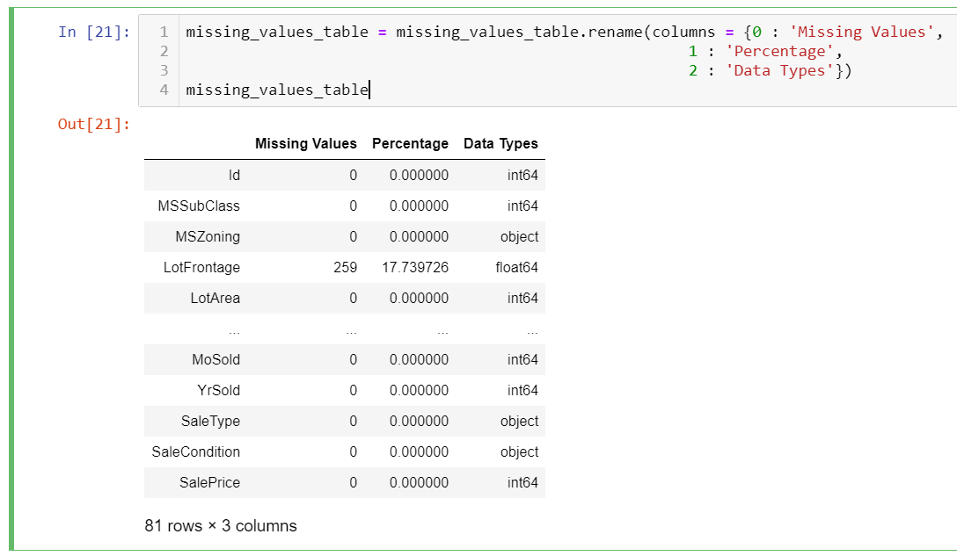Click the SaleCondition row label

[195, 451]
